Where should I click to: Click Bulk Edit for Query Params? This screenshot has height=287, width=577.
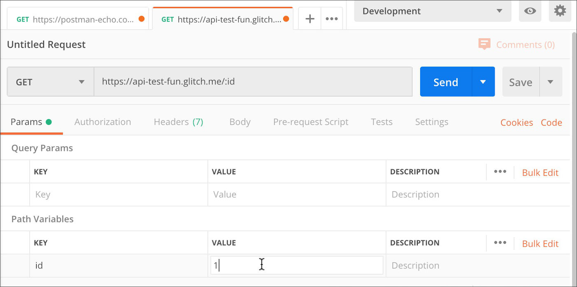[x=540, y=173]
